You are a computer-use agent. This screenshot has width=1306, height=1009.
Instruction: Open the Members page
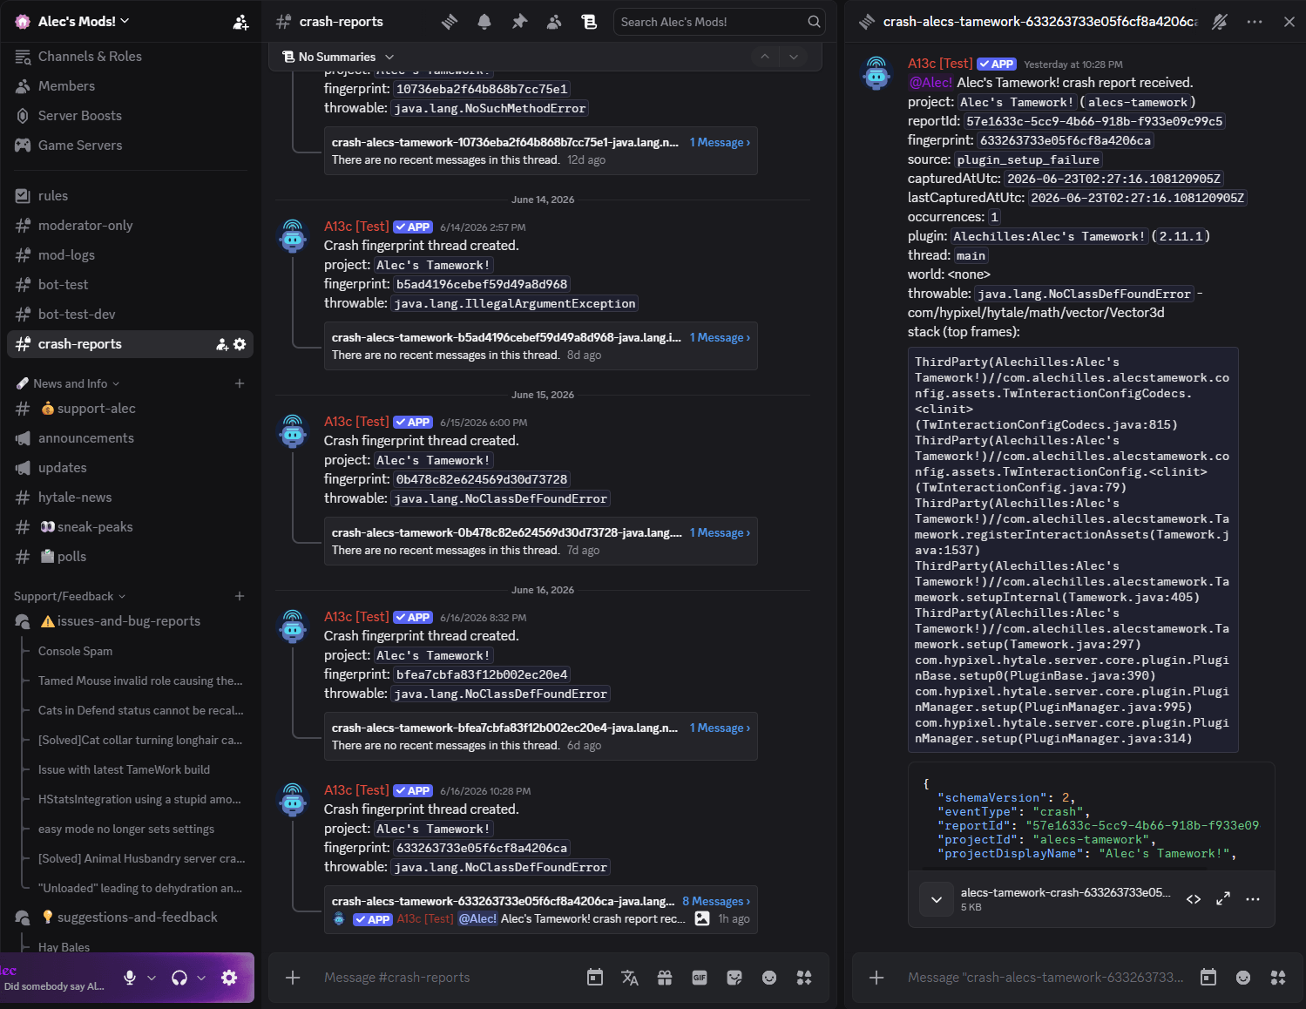pos(130,86)
